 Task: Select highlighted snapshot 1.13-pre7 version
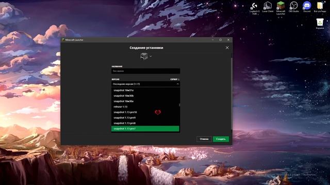click(145, 128)
